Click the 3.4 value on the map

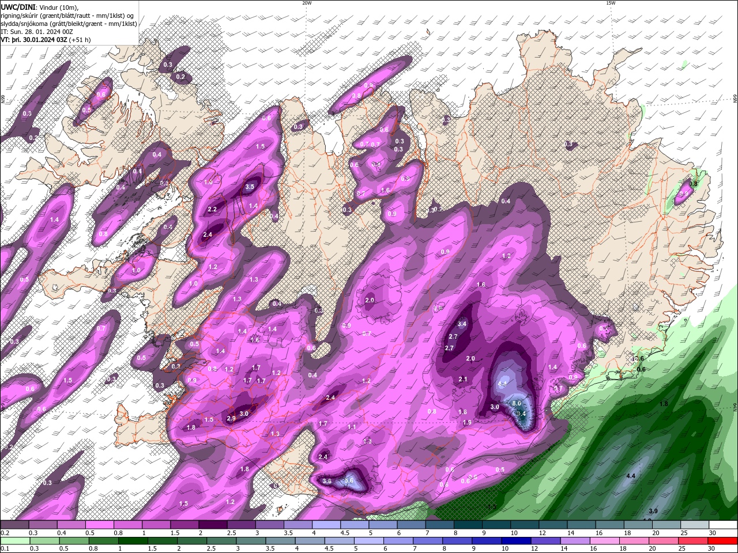coord(461,324)
